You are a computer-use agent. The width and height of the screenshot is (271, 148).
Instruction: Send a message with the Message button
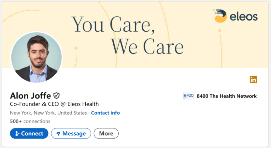click(71, 133)
